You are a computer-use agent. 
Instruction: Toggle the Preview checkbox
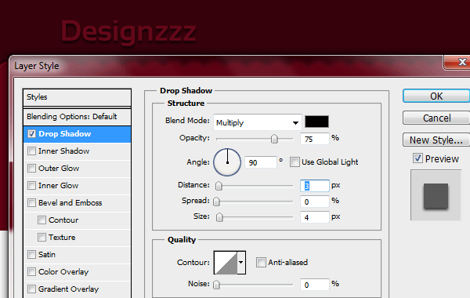(418, 158)
